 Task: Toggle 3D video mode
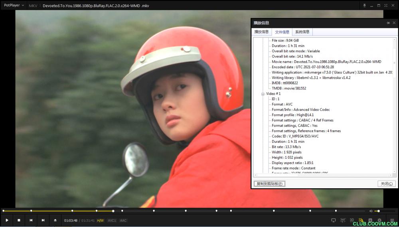pyautogui.click(x=352, y=220)
